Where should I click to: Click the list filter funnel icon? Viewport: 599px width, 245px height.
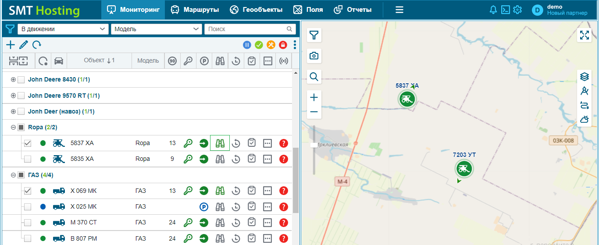click(10, 29)
